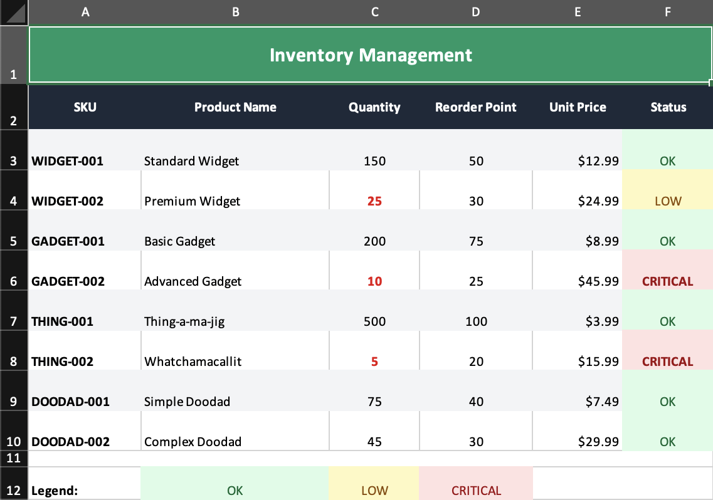
Task: Select row 11 header
Action: coord(14,459)
